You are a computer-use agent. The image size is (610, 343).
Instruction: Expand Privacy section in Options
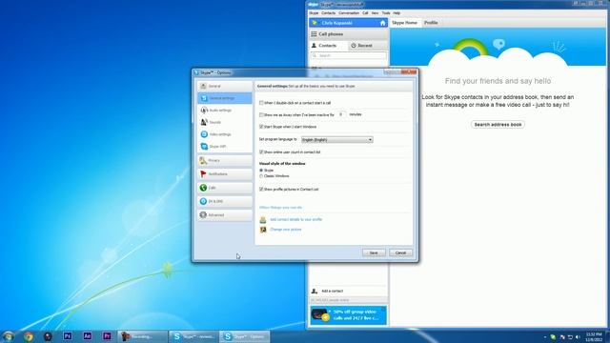tap(225, 160)
